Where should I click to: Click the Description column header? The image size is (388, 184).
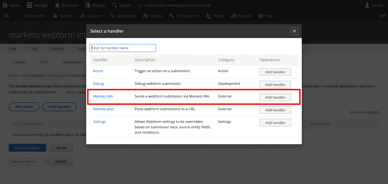click(145, 60)
